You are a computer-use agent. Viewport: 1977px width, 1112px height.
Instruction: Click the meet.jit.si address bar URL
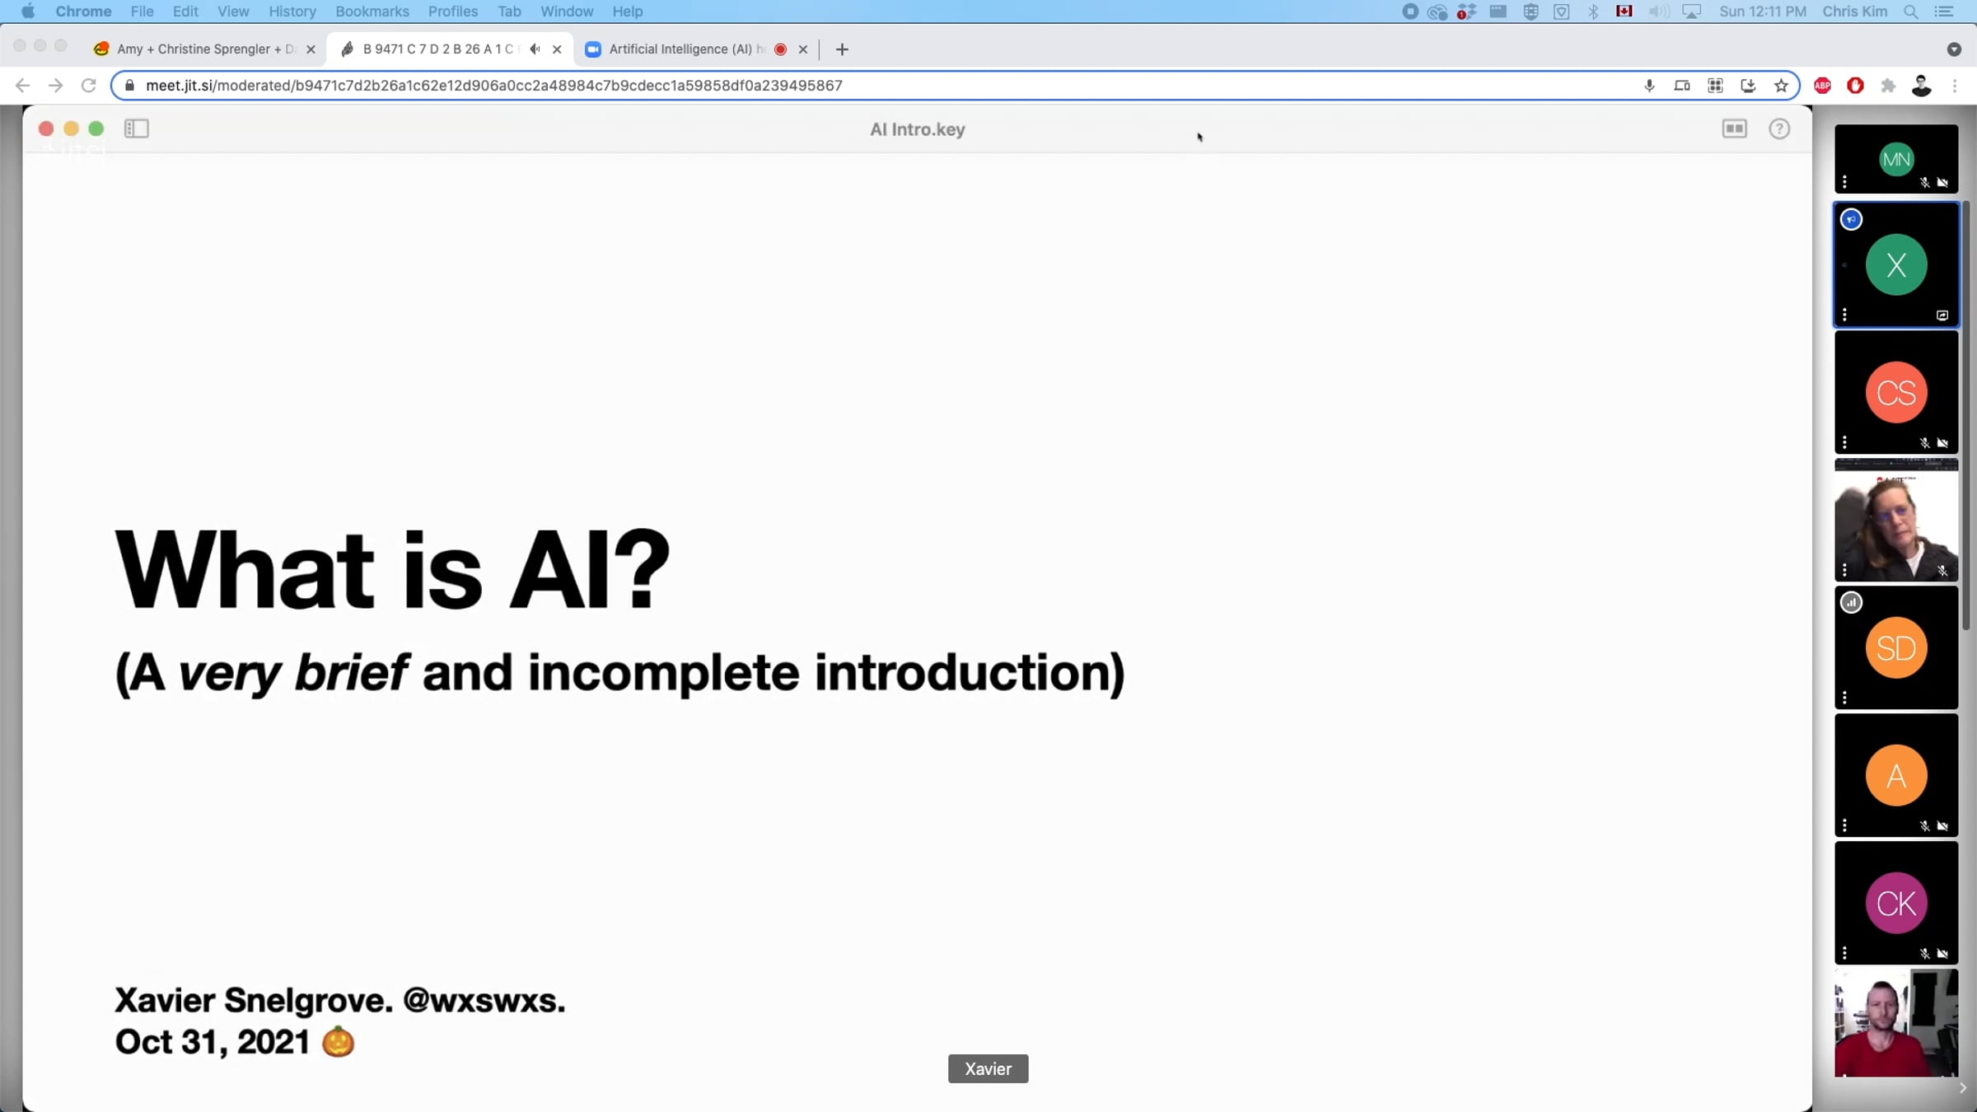pyautogui.click(x=494, y=86)
